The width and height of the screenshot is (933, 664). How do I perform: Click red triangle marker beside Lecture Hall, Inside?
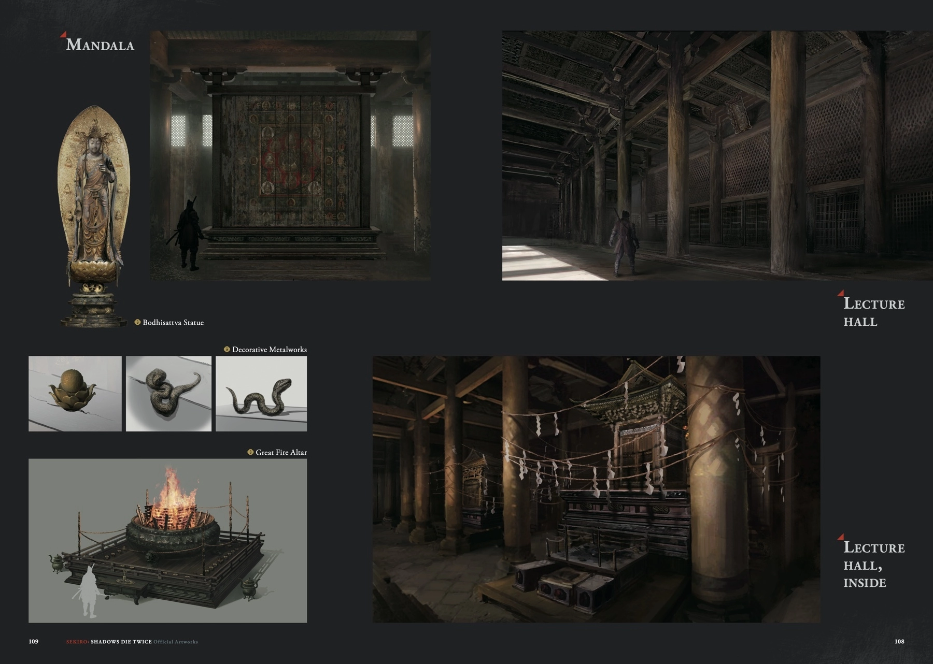(x=841, y=537)
